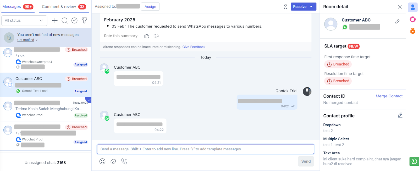Open the Merge Contact link
Image resolution: width=419 pixels, height=171 pixels.
tap(389, 96)
